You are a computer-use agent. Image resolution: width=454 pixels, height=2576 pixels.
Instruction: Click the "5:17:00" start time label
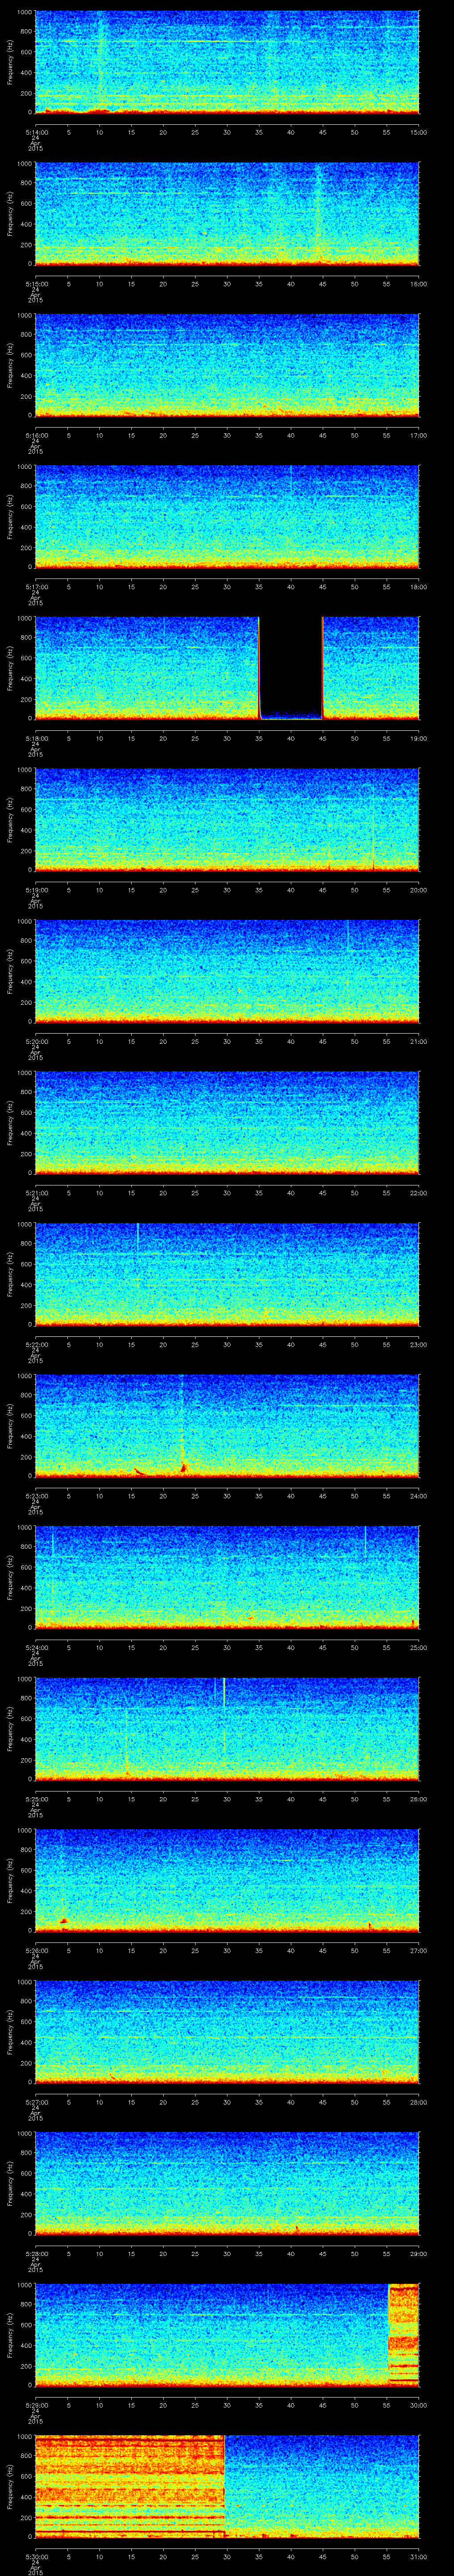tap(36, 586)
